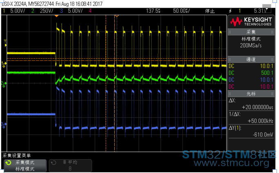
Task: Click the 200MSa/s sample rate readout
Action: pyautogui.click(x=251, y=46)
